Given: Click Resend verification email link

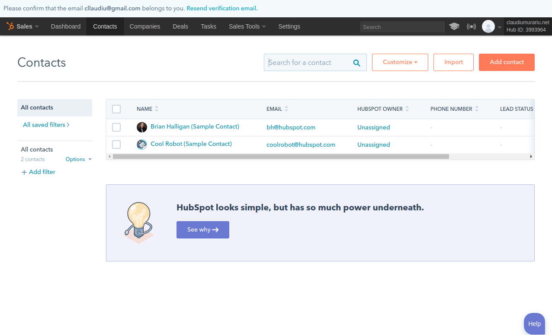Looking at the screenshot, I should point(222,8).
